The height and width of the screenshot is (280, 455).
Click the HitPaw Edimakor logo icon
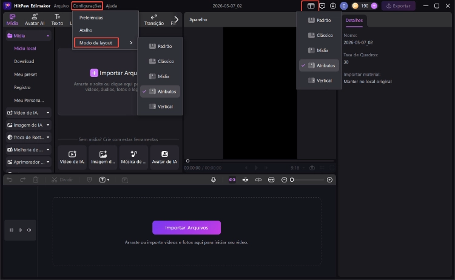click(x=7, y=6)
